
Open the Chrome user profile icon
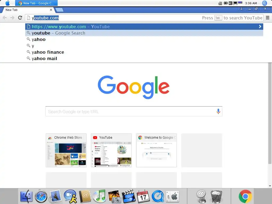[241, 9]
